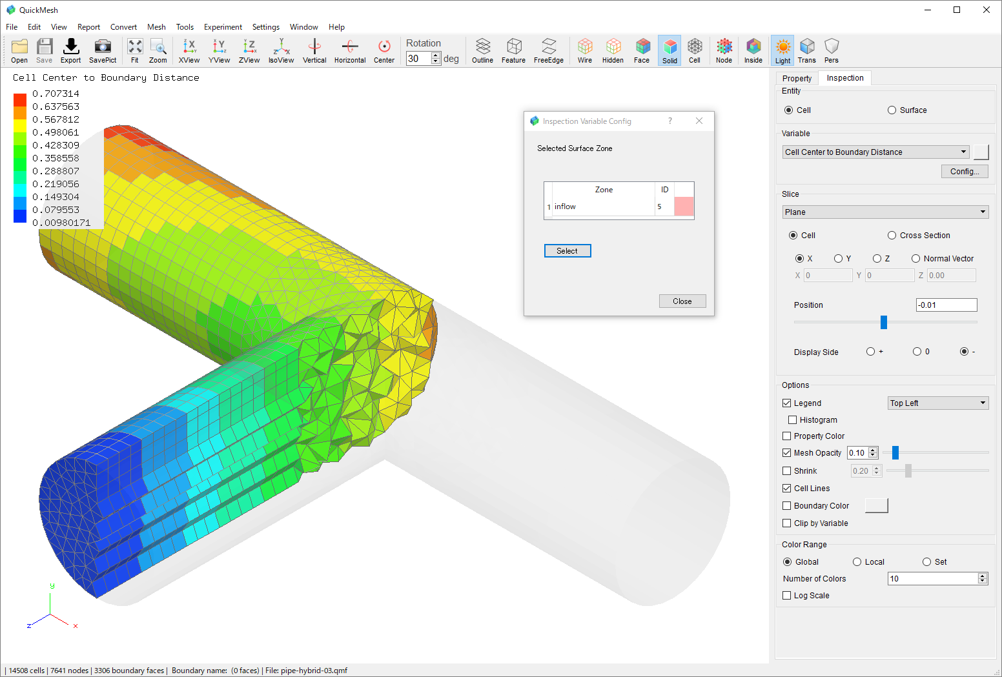The image size is (1002, 677).
Task: Toggle the Mesh Opacity checkbox
Action: 787,453
